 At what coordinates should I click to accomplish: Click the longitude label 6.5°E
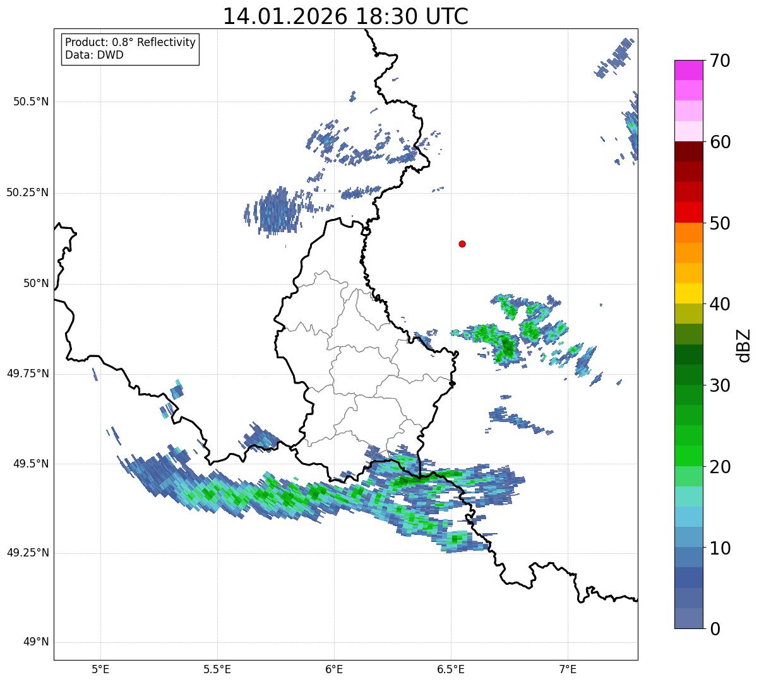[x=451, y=669]
